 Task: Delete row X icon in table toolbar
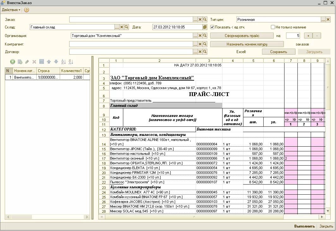[34, 62]
